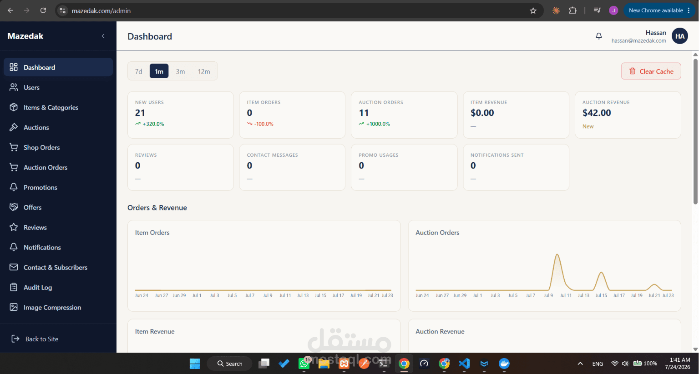Image resolution: width=699 pixels, height=374 pixels.
Task: Click the tag icon beside Offers
Action: (14, 207)
